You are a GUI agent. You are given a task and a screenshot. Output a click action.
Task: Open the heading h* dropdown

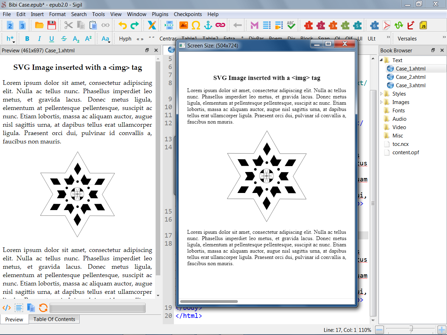point(10,39)
